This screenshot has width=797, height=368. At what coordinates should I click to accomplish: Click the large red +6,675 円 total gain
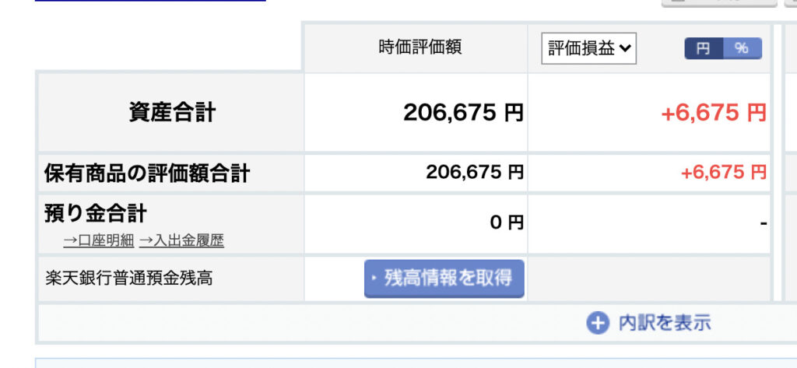coord(714,112)
